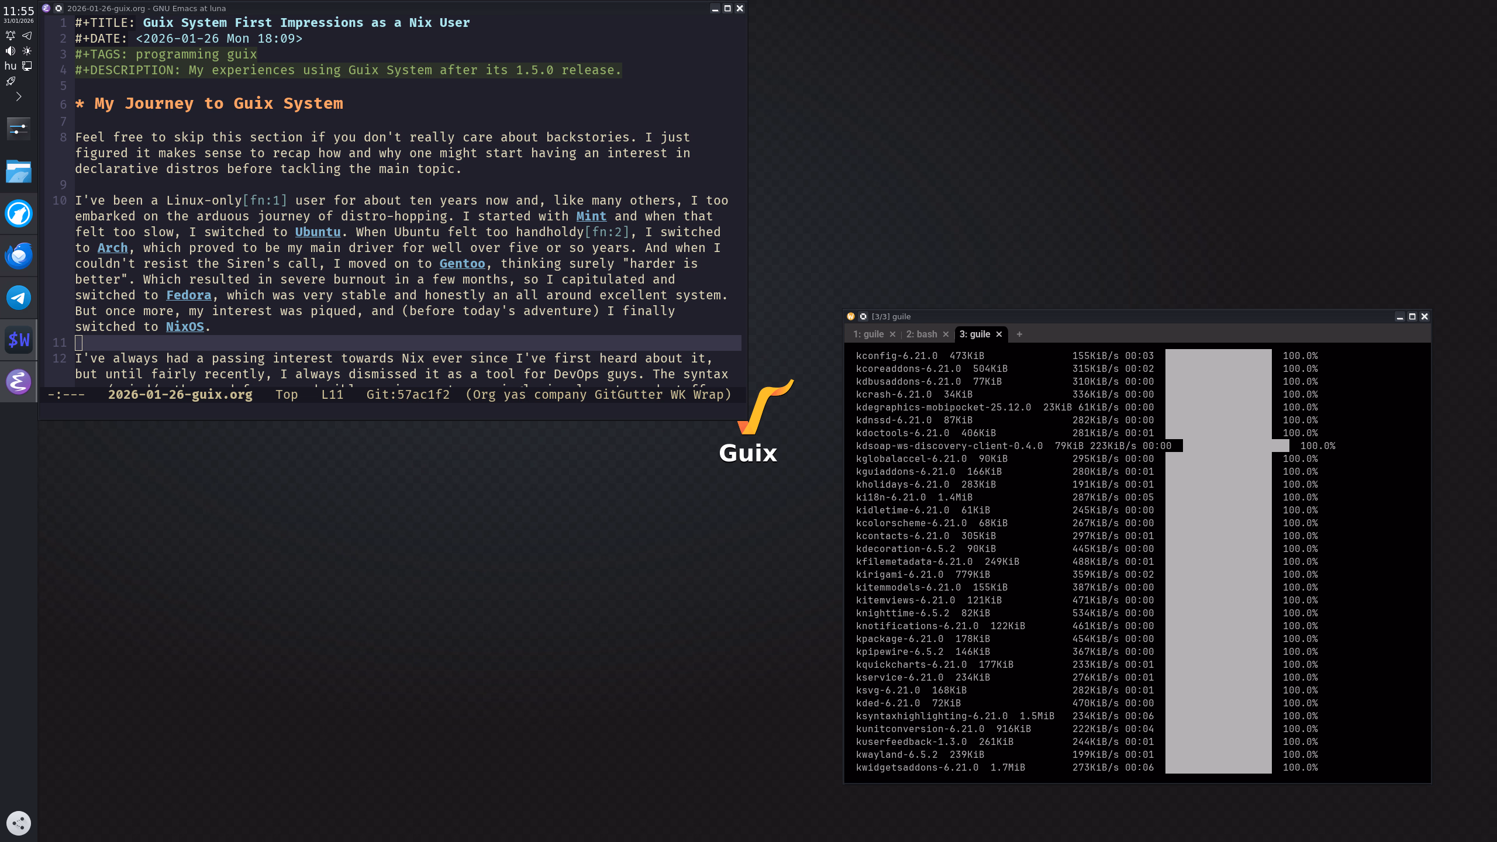Click the Gentoo hyperlink in the text

[462, 263]
